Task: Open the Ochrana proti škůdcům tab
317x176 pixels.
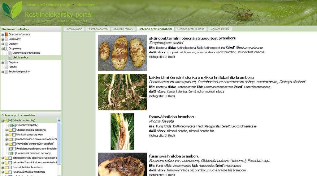Action: click(x=191, y=29)
